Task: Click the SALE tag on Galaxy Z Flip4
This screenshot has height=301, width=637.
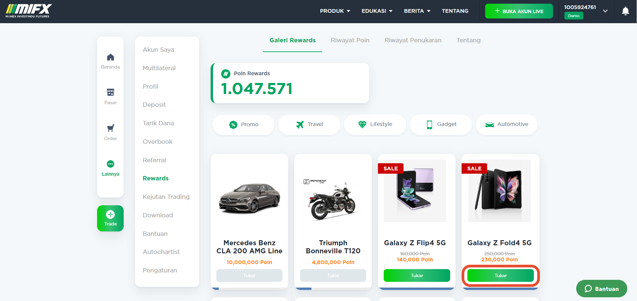Action: click(391, 169)
